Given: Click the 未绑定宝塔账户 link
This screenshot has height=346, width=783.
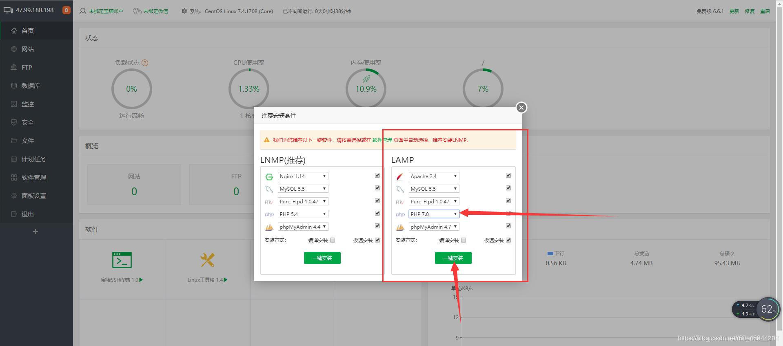Looking at the screenshot, I should point(106,11).
